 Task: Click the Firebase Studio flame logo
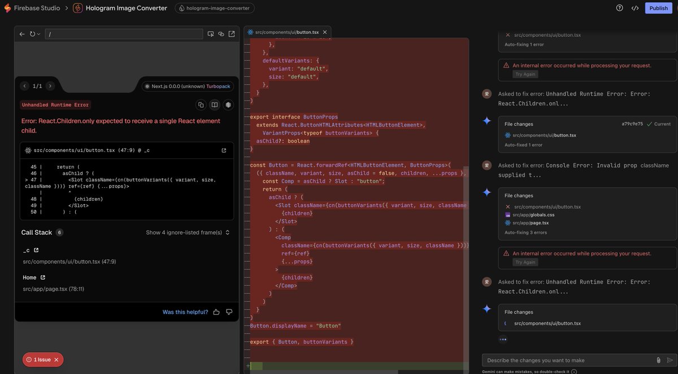pyautogui.click(x=7, y=8)
